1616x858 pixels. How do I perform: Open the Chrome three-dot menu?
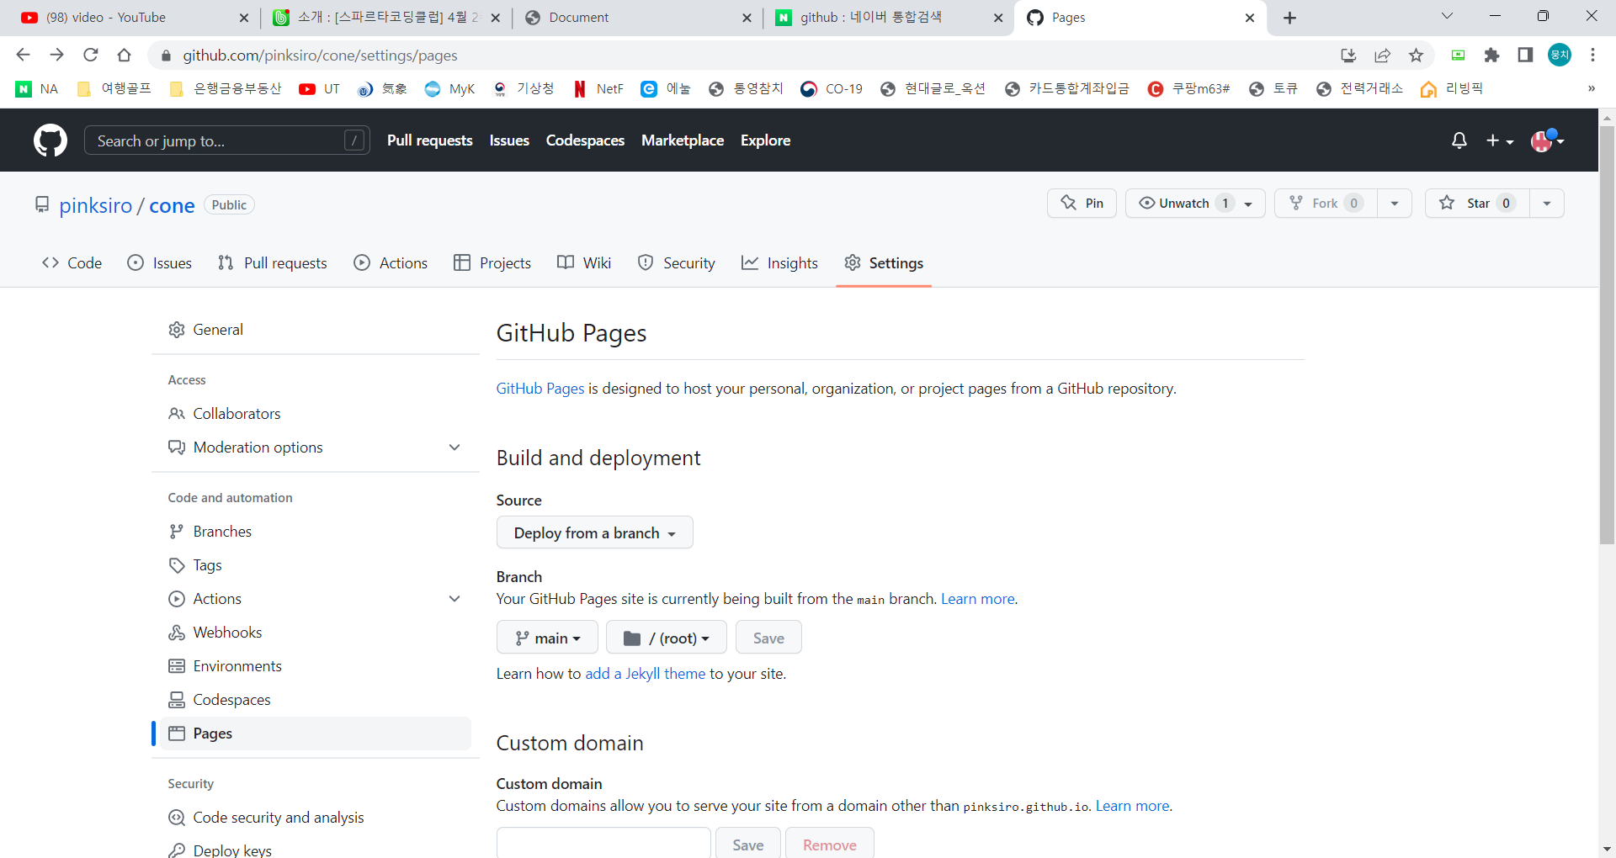pyautogui.click(x=1592, y=55)
